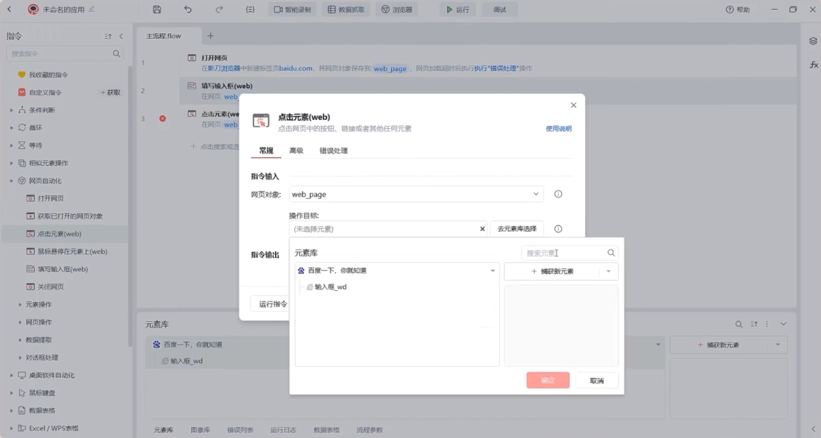Expand the 等待 category
The image size is (821, 438).
(x=11, y=145)
